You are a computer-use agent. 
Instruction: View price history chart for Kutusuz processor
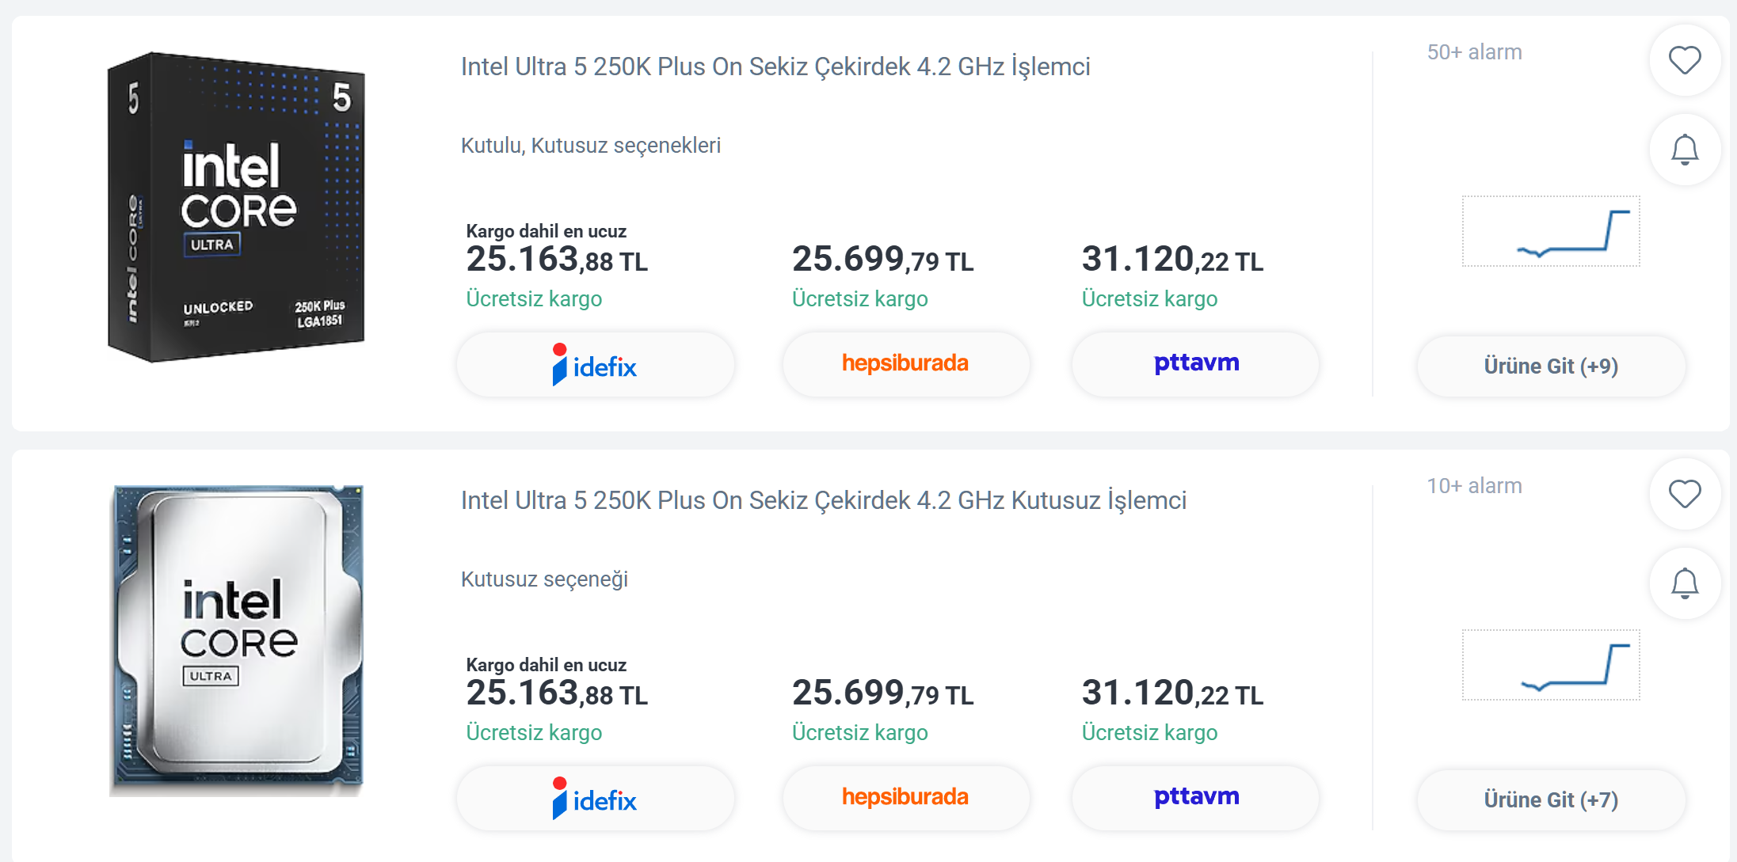coord(1551,665)
